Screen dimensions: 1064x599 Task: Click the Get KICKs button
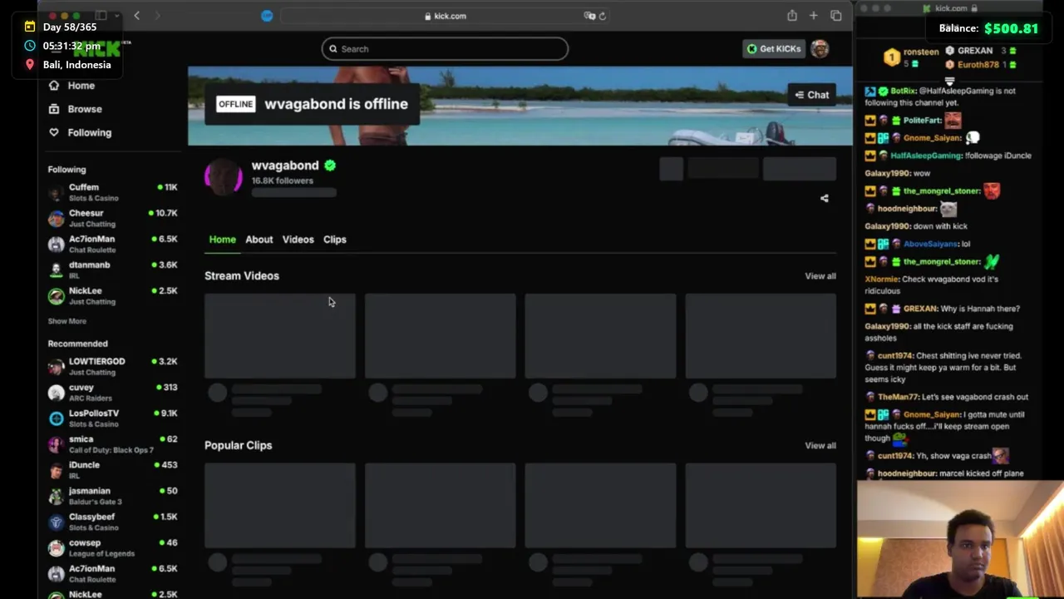(x=774, y=49)
